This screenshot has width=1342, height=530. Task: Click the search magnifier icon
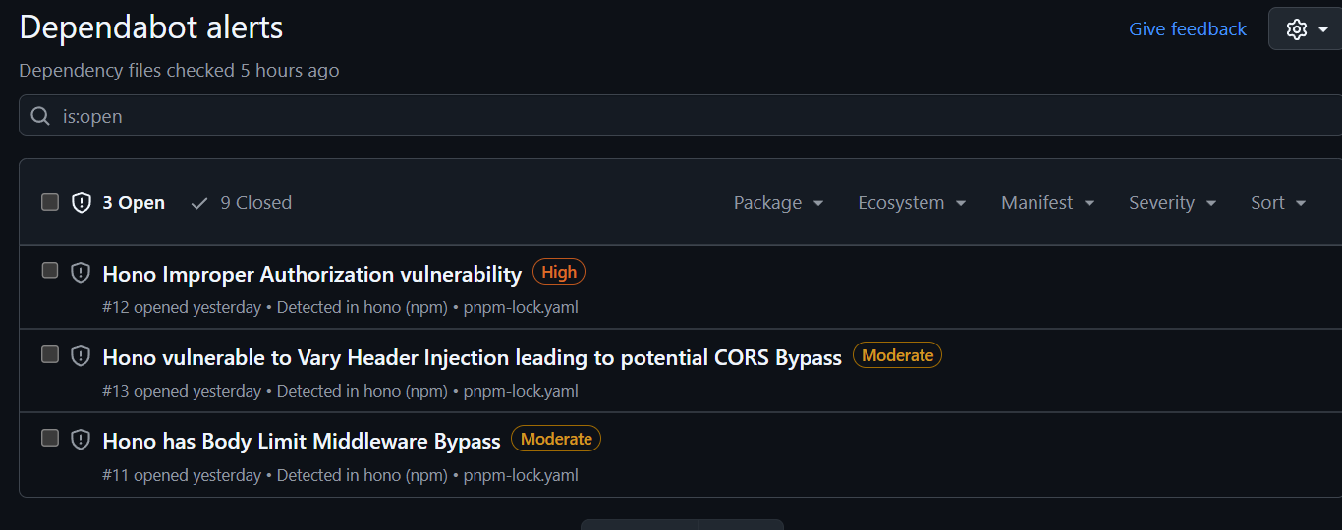click(x=40, y=116)
